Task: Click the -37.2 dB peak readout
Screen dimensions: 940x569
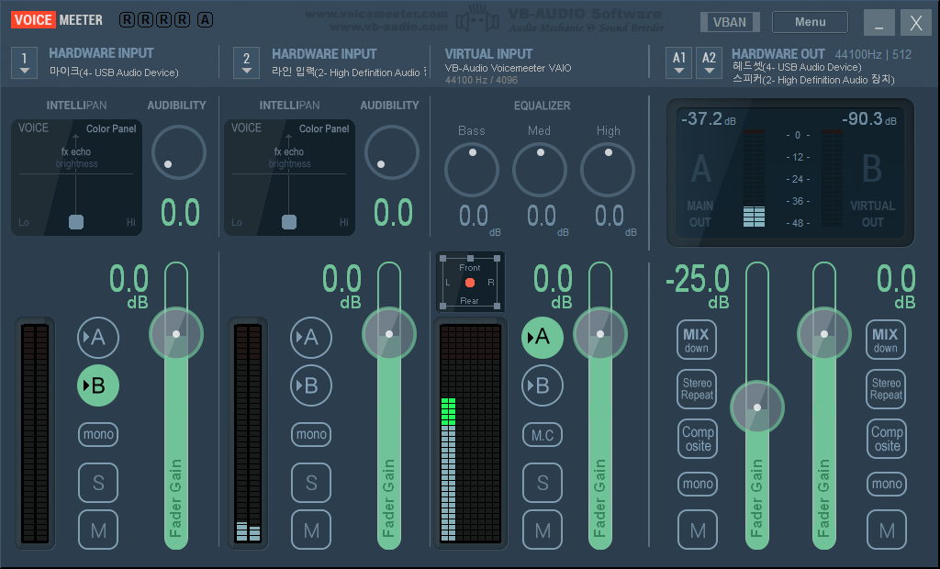Action: point(709,118)
